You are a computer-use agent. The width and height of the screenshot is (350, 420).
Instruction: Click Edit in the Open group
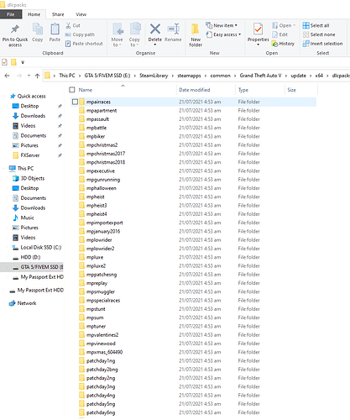pos(279,34)
